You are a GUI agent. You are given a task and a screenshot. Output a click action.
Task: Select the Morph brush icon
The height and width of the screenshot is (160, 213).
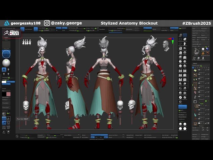coord(180,101)
